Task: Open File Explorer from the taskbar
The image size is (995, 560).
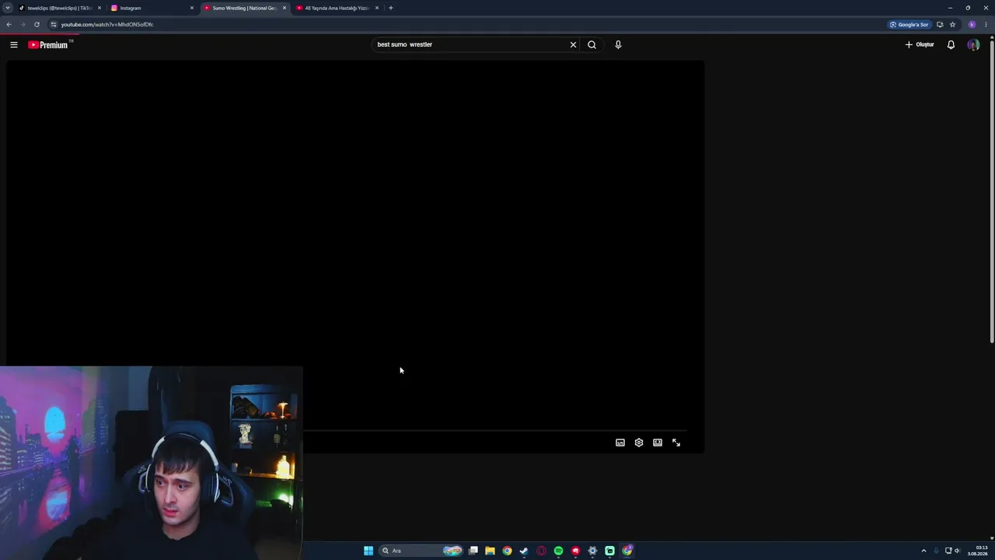Action: [490, 551]
